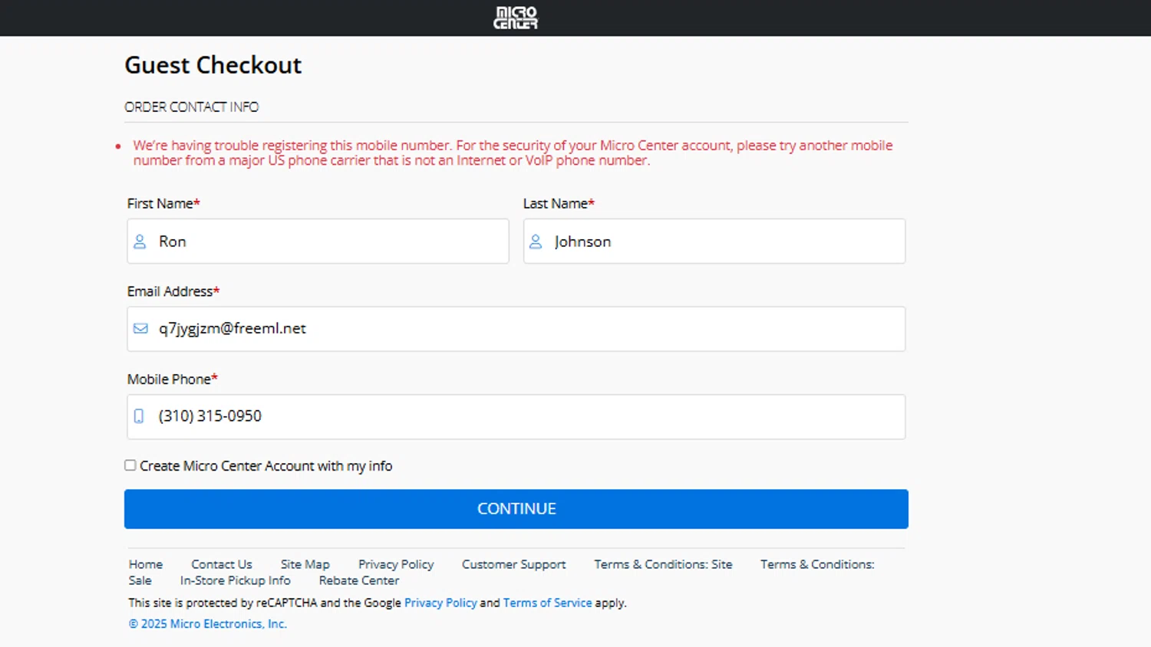1151x647 pixels.
Task: Click the Micro Center logo
Action: [x=516, y=18]
